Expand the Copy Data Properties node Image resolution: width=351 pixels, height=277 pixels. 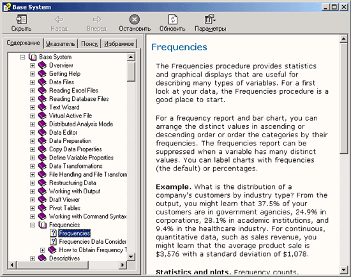(x=33, y=149)
